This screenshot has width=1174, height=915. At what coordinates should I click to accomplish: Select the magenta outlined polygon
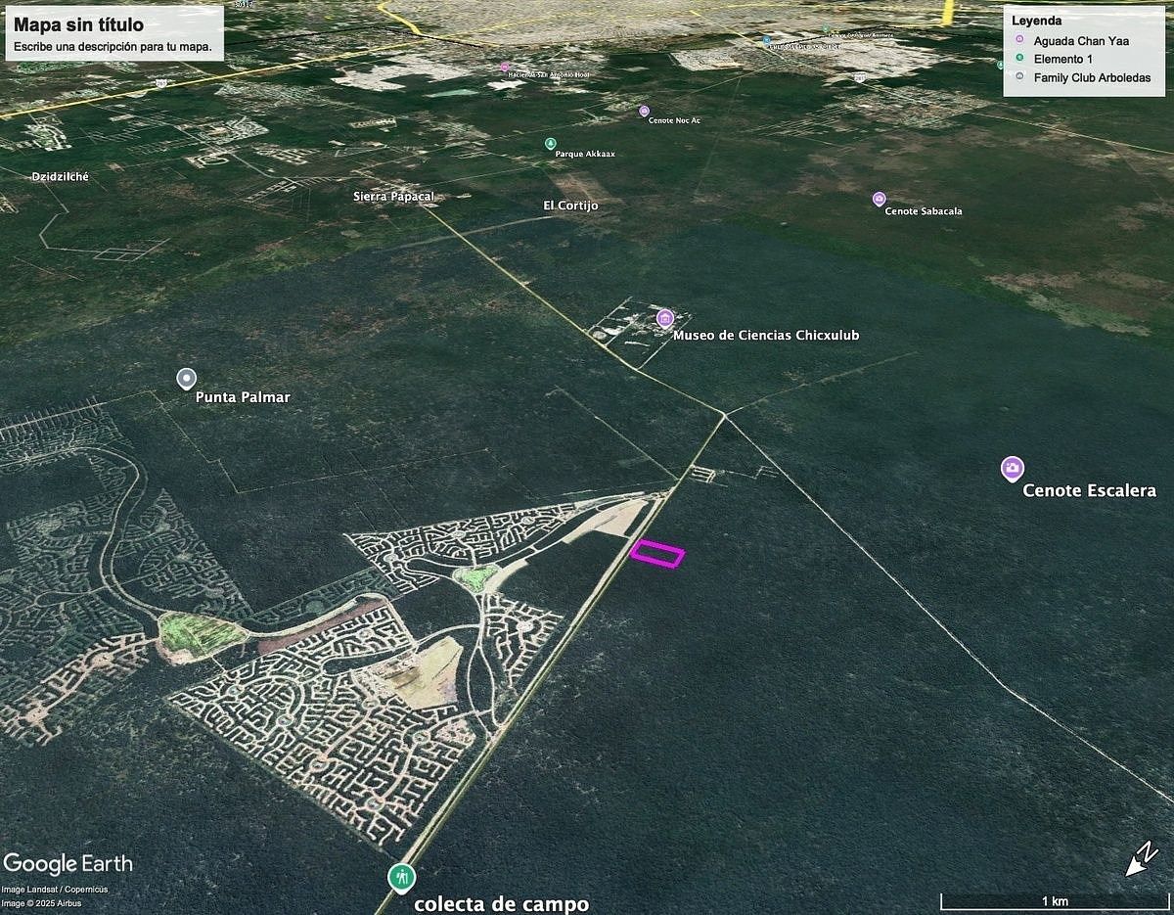tap(656, 554)
